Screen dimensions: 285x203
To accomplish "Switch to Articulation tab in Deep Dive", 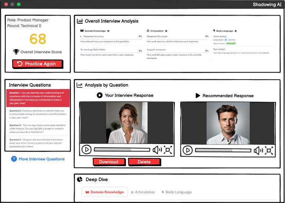I will pyautogui.click(x=143, y=192).
